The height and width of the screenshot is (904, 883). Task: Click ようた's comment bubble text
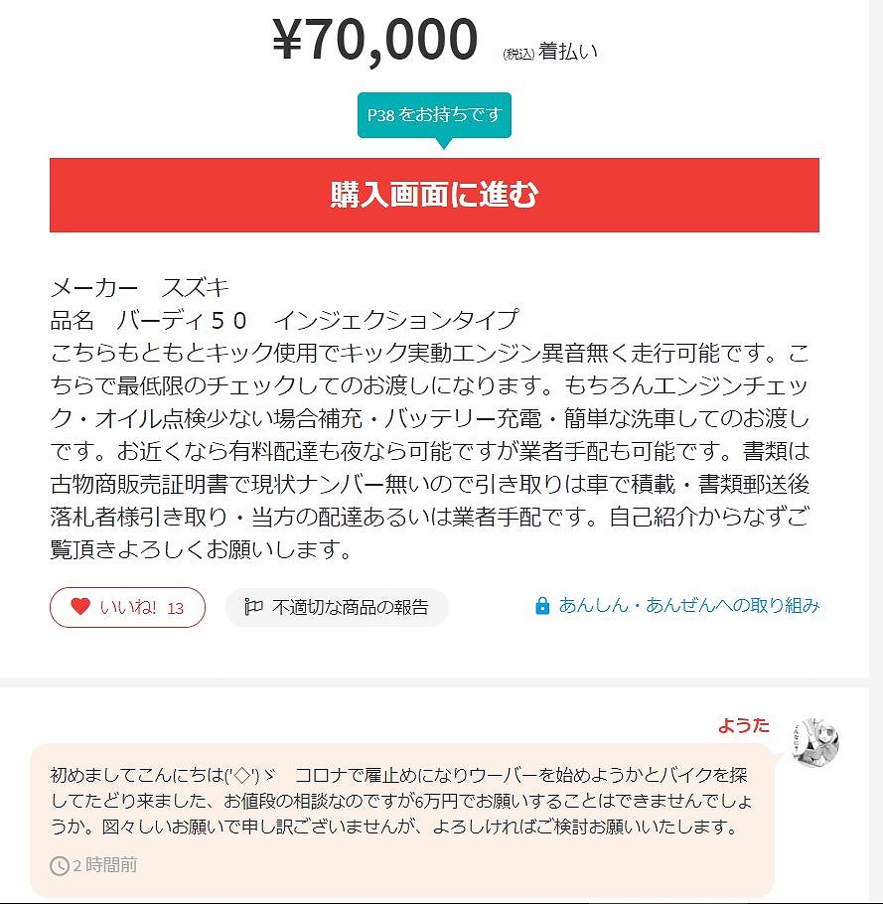pyautogui.click(x=397, y=801)
